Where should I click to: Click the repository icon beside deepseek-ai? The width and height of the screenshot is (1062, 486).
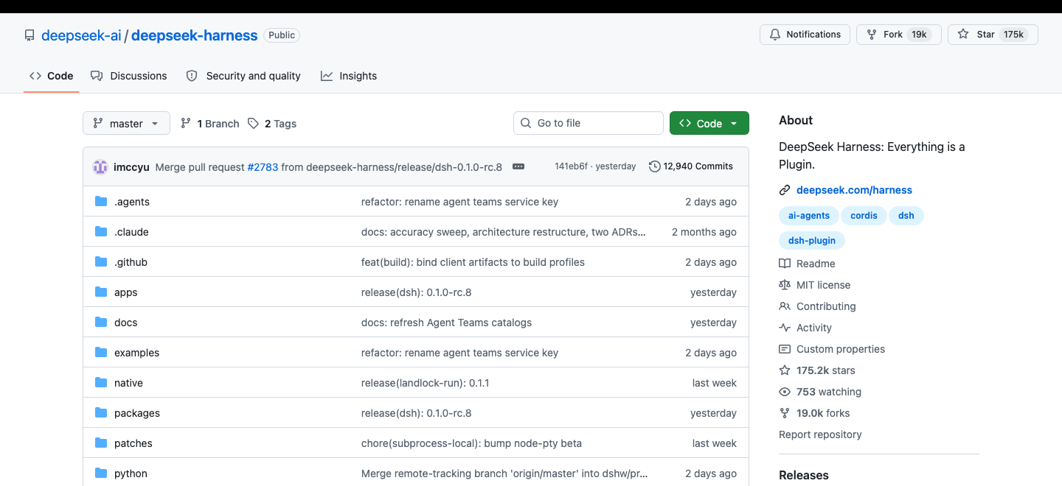29,35
